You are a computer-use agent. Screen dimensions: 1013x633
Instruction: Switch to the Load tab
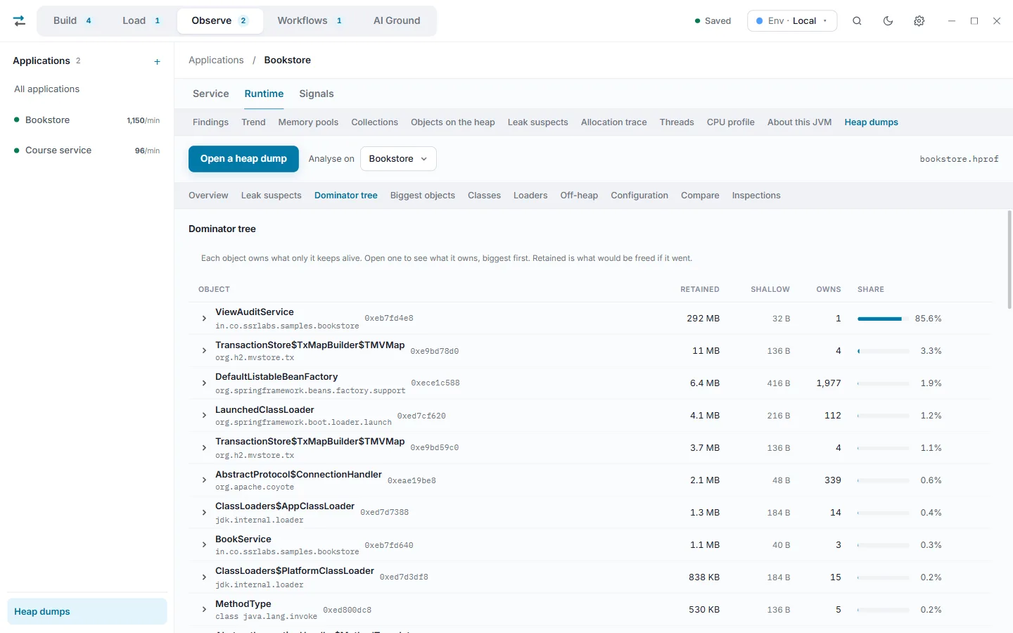click(141, 21)
